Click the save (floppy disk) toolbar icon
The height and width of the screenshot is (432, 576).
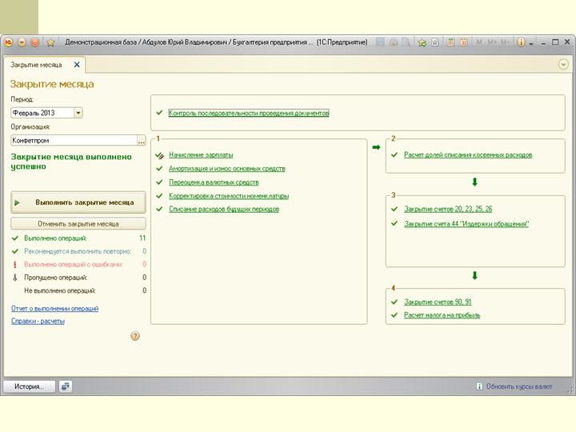pyautogui.click(x=380, y=42)
